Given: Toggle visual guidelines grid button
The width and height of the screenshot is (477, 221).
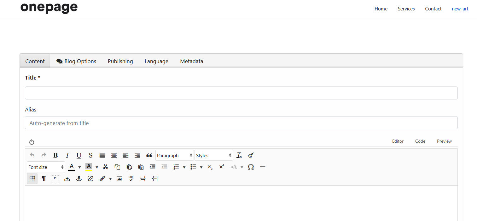Looking at the screenshot, I should click(32, 179).
